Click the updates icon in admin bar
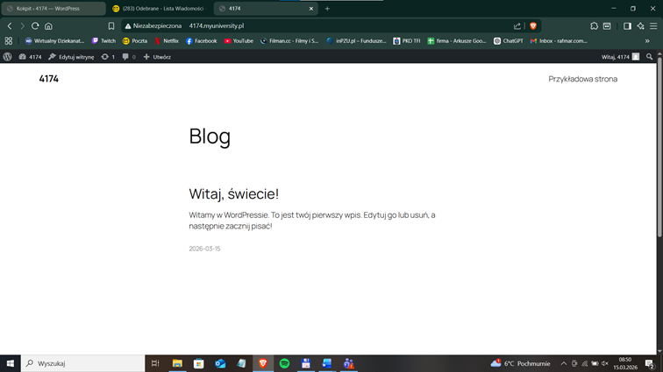 pyautogui.click(x=108, y=57)
